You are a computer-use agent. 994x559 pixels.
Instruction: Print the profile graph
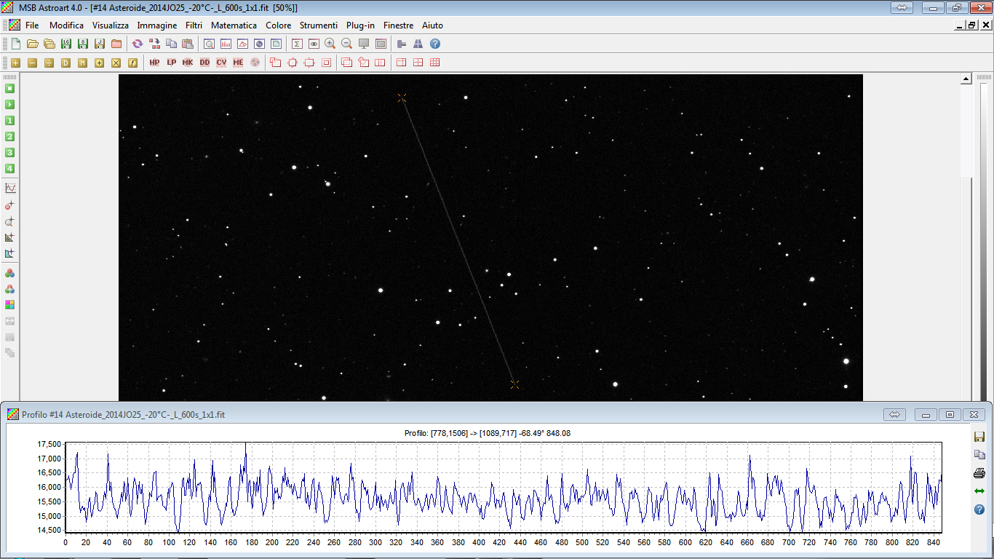tap(979, 473)
